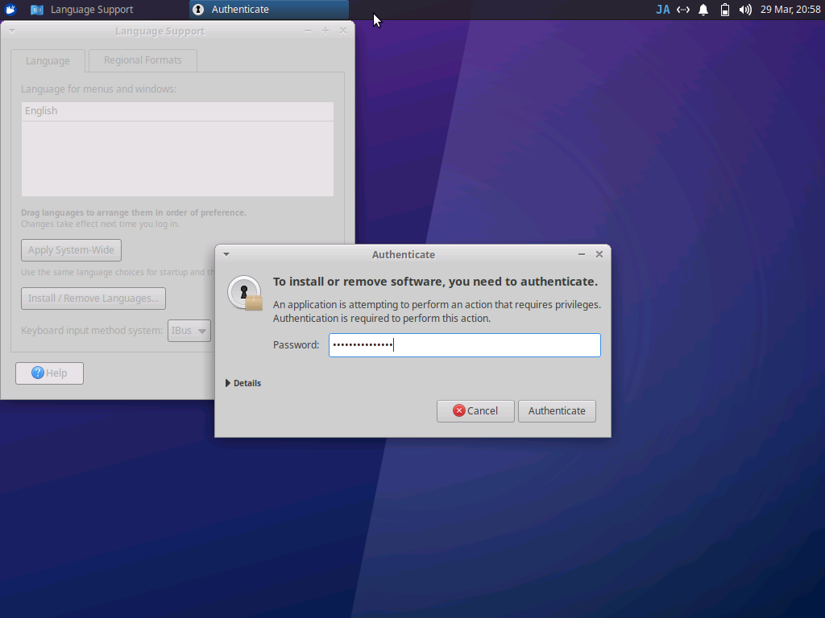Minimize the Language Support window
This screenshot has width=825, height=618.
tap(308, 31)
